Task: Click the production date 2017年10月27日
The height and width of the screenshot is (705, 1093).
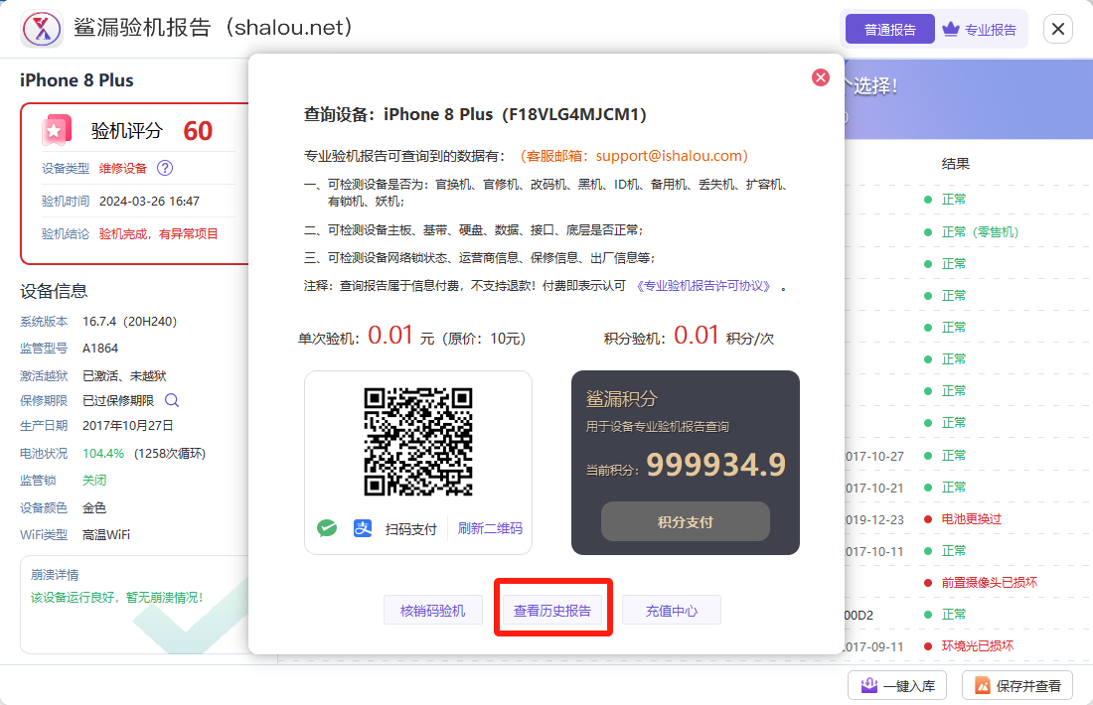Action: tap(127, 426)
